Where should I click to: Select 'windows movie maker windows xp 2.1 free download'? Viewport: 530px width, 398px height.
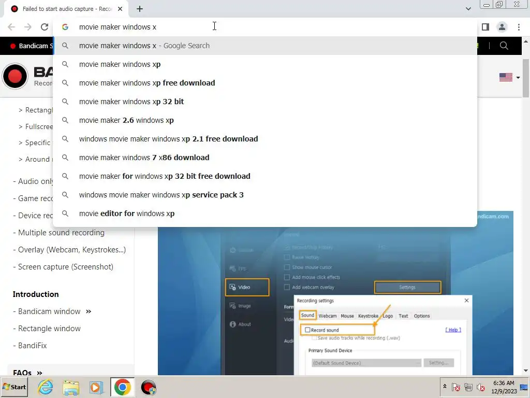point(266,139)
